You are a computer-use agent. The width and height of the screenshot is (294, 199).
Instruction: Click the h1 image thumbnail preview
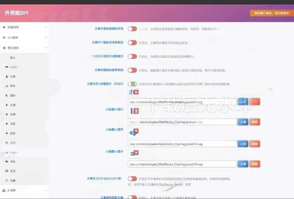tap(131, 92)
